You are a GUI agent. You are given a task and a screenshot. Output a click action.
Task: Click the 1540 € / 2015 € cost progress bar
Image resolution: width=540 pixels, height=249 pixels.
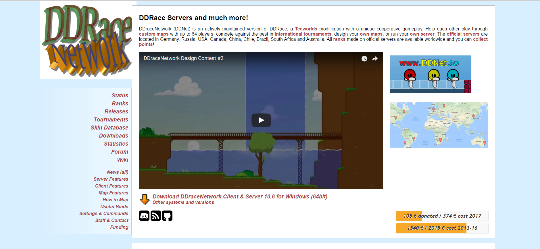(442, 228)
